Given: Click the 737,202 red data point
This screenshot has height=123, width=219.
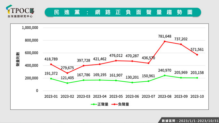Looking at the screenshot, I should coord(181,44).
